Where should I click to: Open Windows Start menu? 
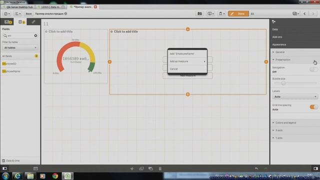click(5, 175)
